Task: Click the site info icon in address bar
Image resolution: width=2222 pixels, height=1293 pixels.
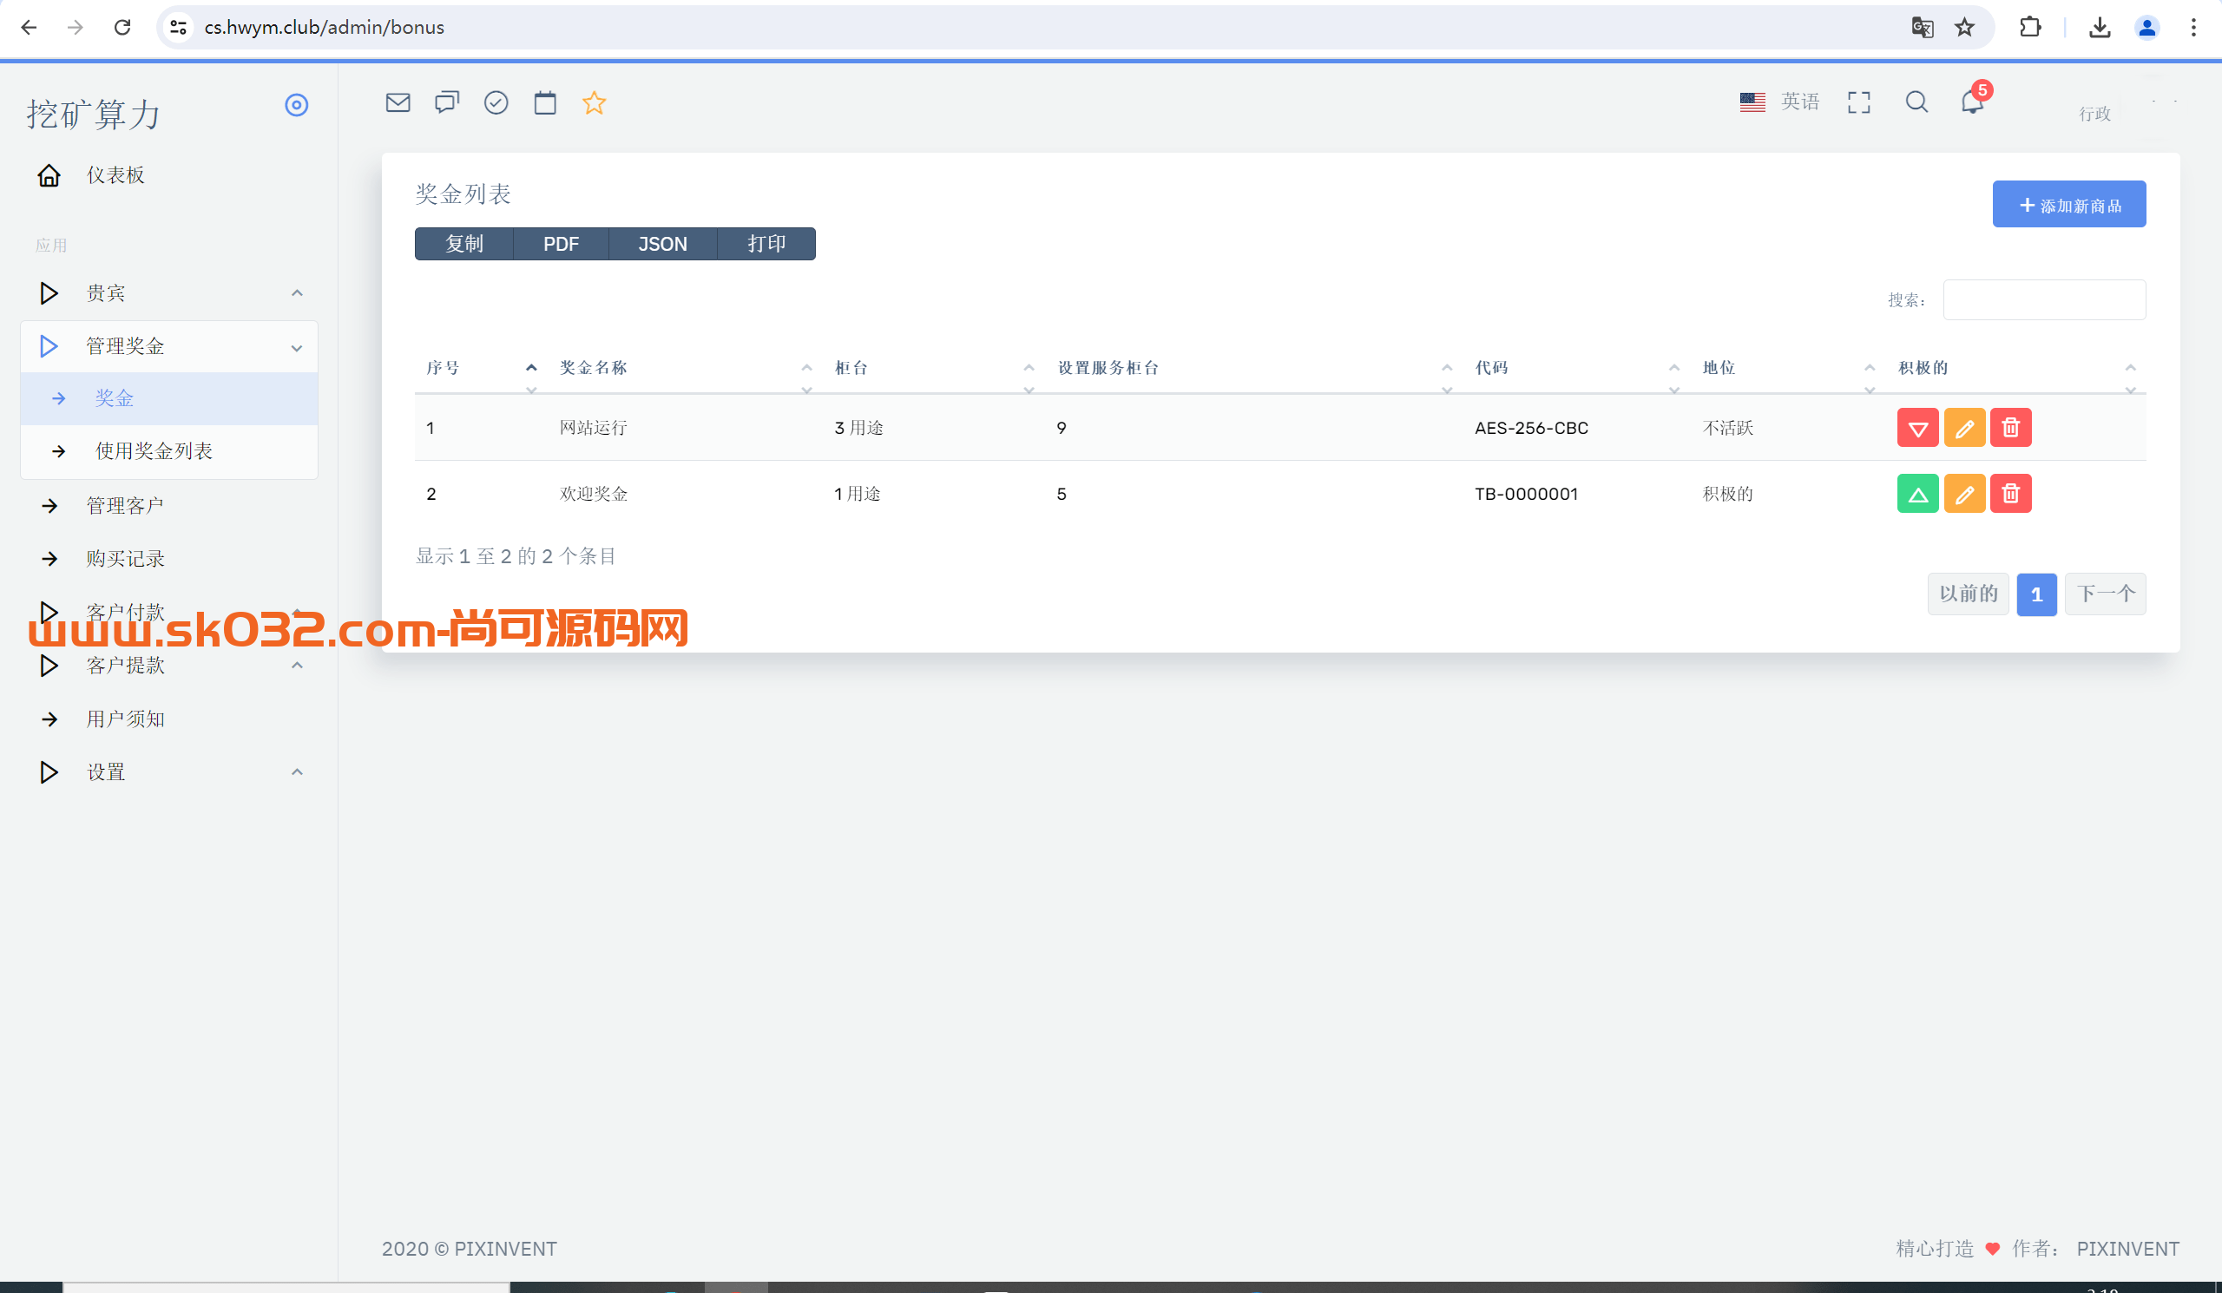Action: click(x=178, y=27)
